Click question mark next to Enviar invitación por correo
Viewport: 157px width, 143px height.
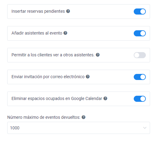coord(88,77)
